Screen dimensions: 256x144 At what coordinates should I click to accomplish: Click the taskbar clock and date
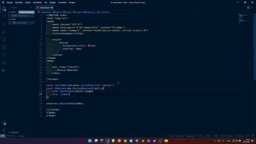click(x=246, y=141)
